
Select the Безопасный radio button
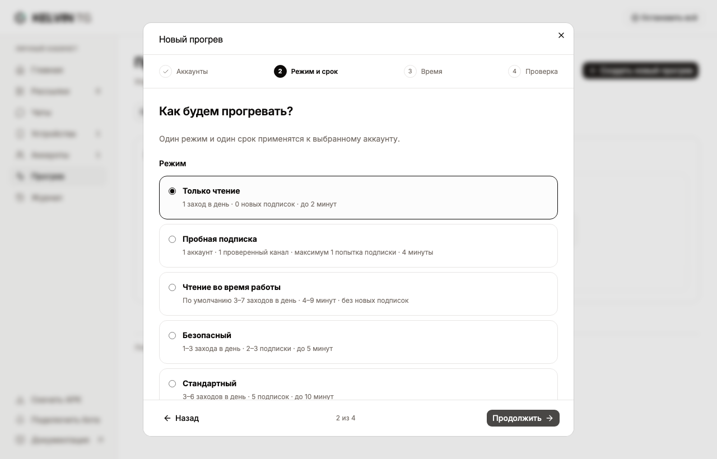pyautogui.click(x=173, y=335)
